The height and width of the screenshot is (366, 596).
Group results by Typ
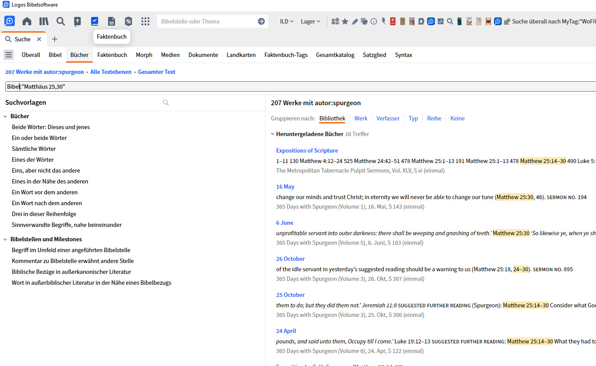pyautogui.click(x=413, y=118)
